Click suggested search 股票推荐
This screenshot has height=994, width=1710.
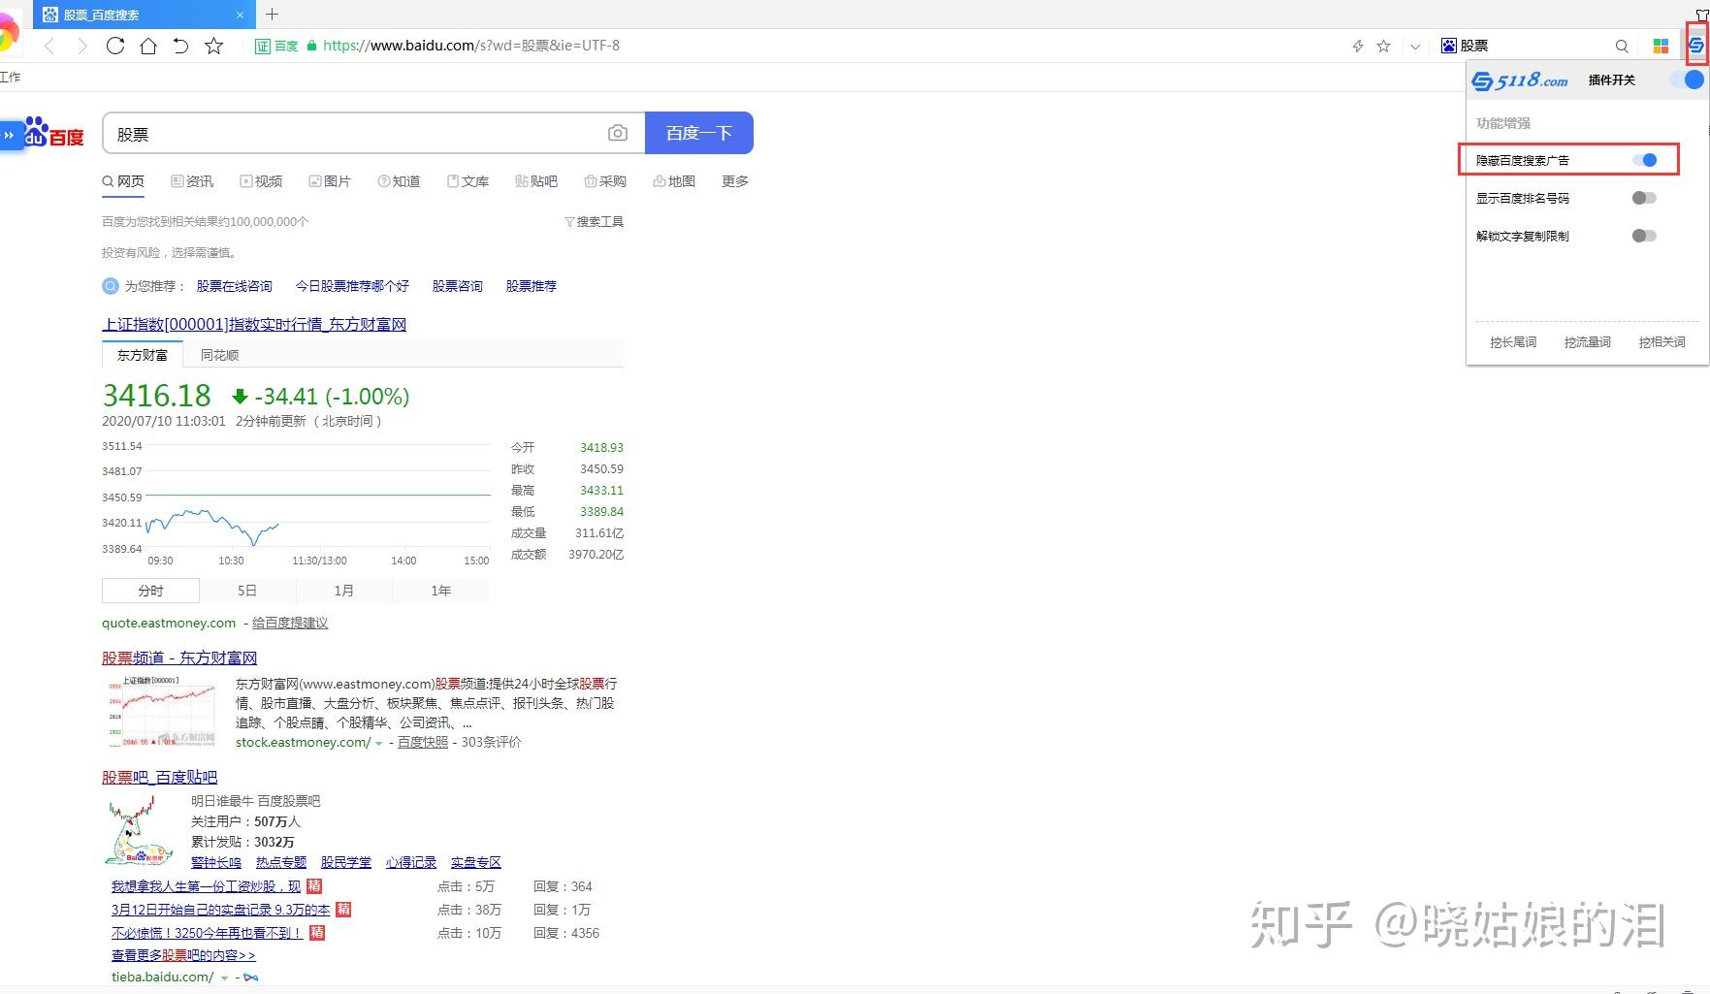tap(531, 286)
